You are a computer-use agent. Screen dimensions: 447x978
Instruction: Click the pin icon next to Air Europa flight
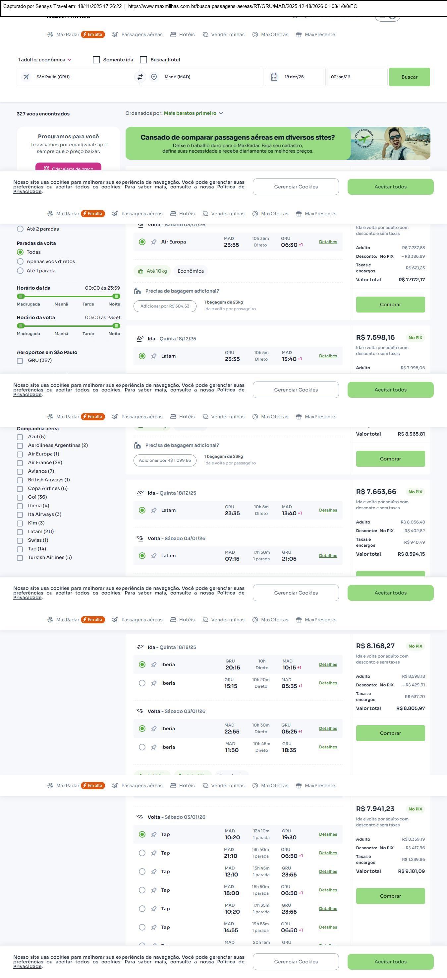click(154, 242)
